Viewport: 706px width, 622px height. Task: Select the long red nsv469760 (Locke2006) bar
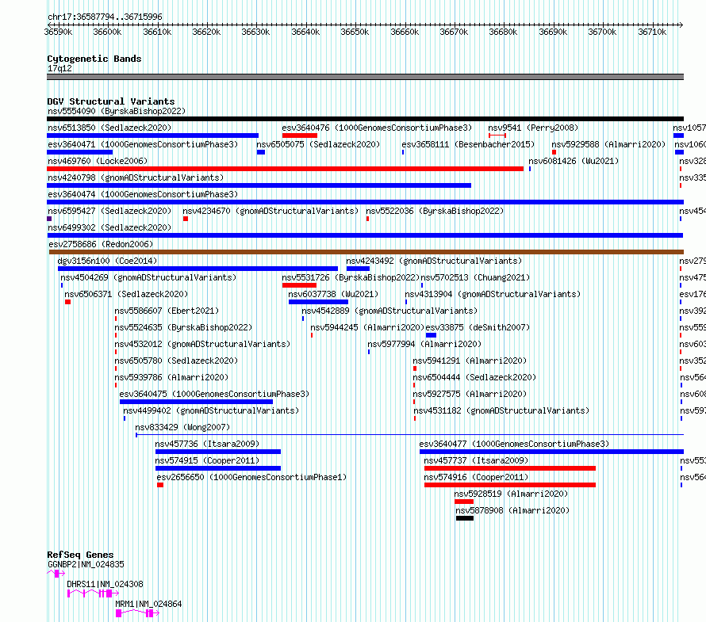[x=285, y=169]
